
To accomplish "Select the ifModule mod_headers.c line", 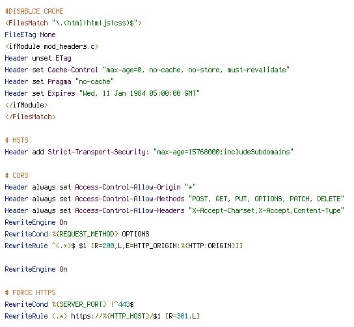I will click(x=51, y=46).
